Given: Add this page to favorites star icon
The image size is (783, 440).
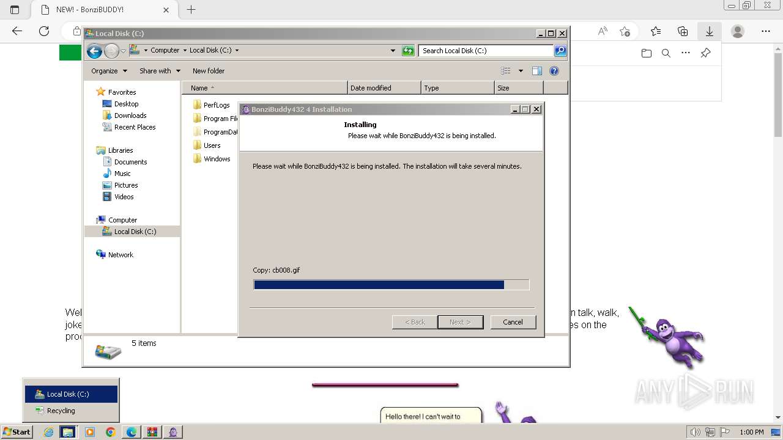Looking at the screenshot, I should click(x=625, y=31).
